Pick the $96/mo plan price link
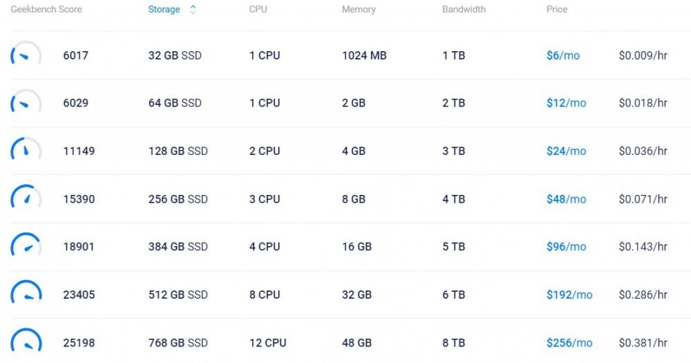 [566, 247]
